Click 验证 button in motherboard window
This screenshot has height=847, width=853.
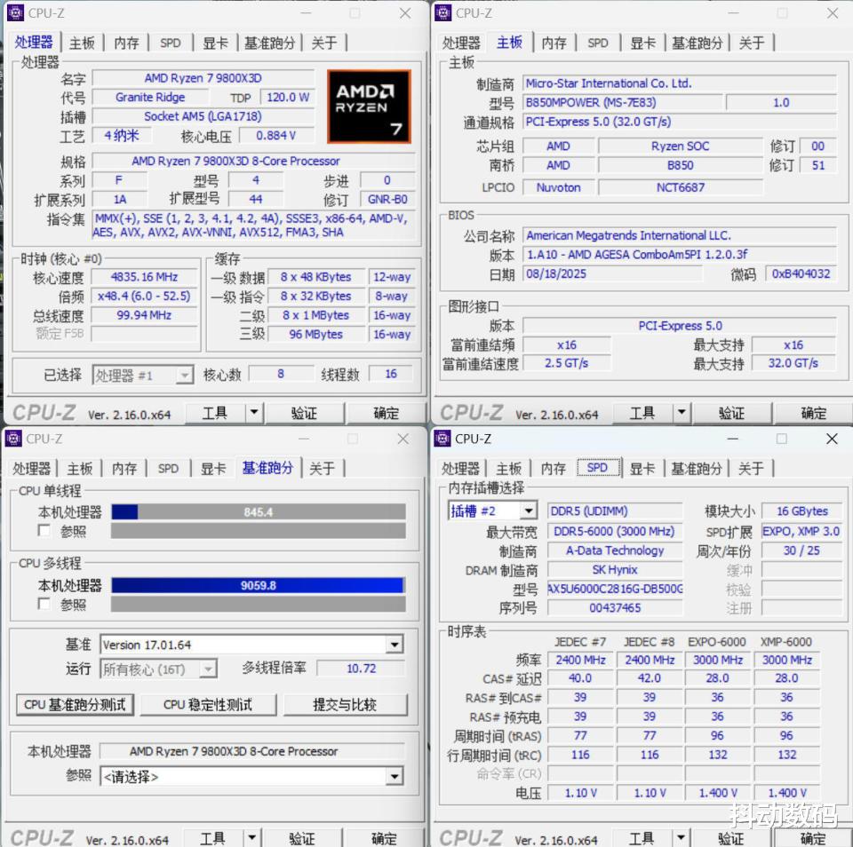click(x=731, y=413)
